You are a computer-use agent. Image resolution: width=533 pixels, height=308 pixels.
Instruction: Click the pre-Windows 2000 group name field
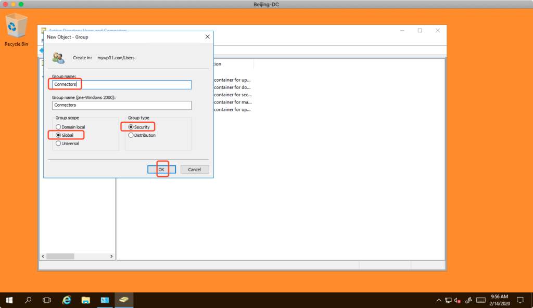[x=122, y=105]
